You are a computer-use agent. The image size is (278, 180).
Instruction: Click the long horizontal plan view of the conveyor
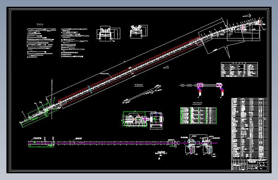coord(103,142)
